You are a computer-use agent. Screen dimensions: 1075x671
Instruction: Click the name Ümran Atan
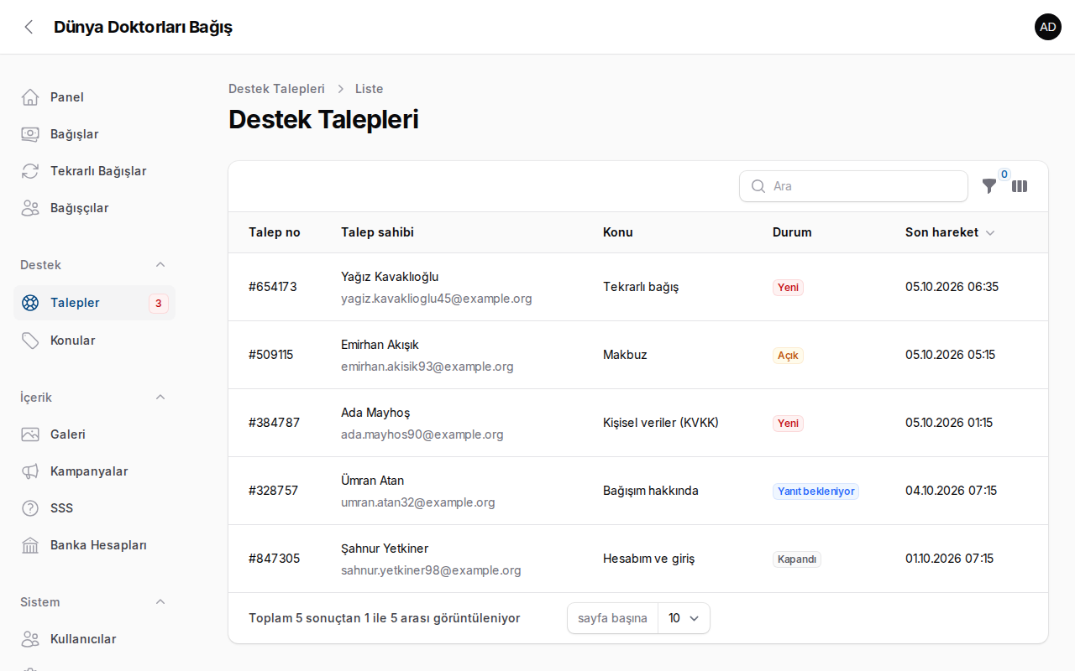click(372, 481)
